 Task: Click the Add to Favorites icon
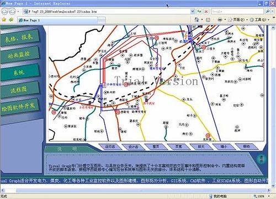11,19
